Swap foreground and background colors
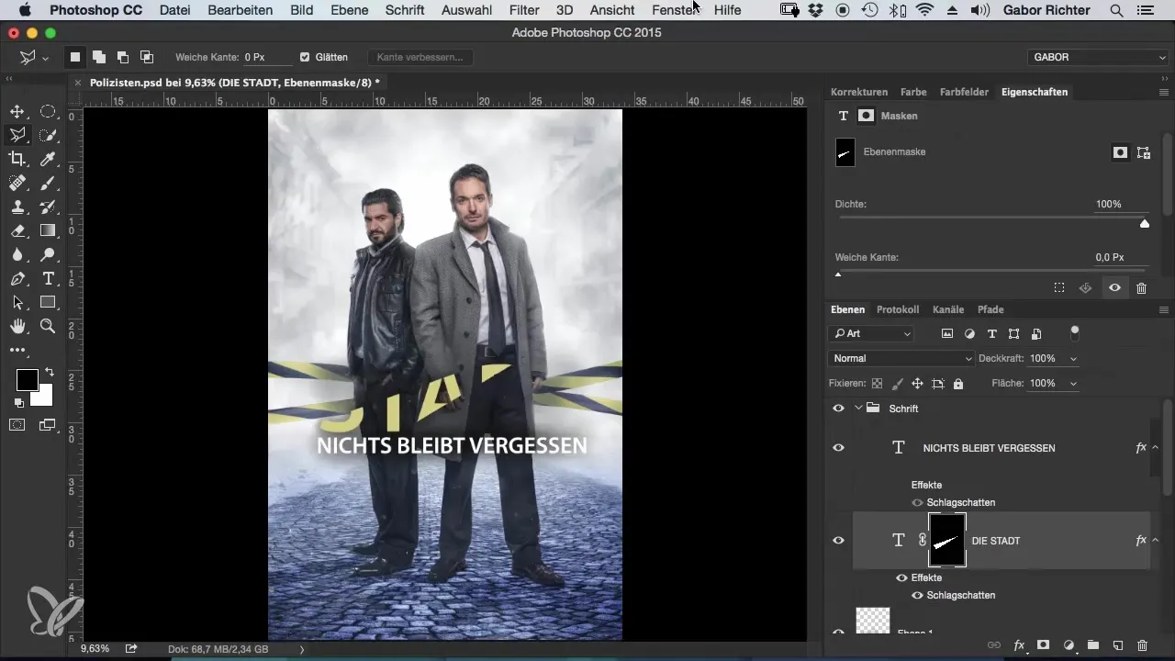This screenshot has height=661, width=1175. (50, 372)
